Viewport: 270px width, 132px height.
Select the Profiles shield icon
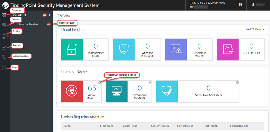(4, 36)
